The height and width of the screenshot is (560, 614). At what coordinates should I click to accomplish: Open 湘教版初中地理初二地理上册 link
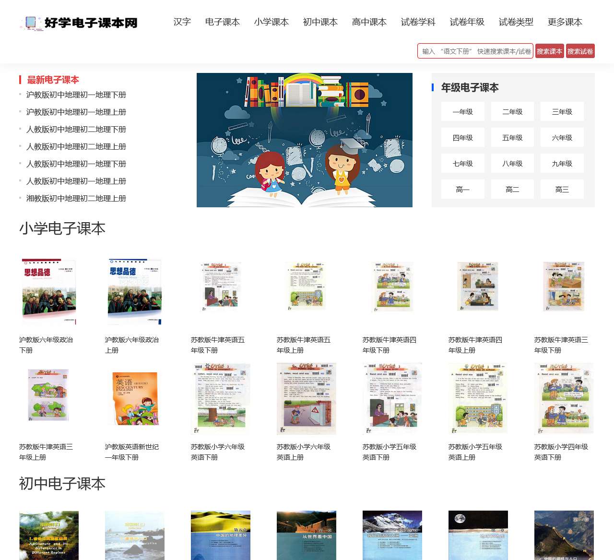point(76,198)
